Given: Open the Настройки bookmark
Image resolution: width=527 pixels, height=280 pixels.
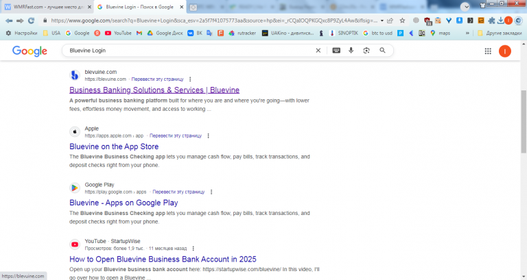Looking at the screenshot, I should pyautogui.click(x=21, y=33).
